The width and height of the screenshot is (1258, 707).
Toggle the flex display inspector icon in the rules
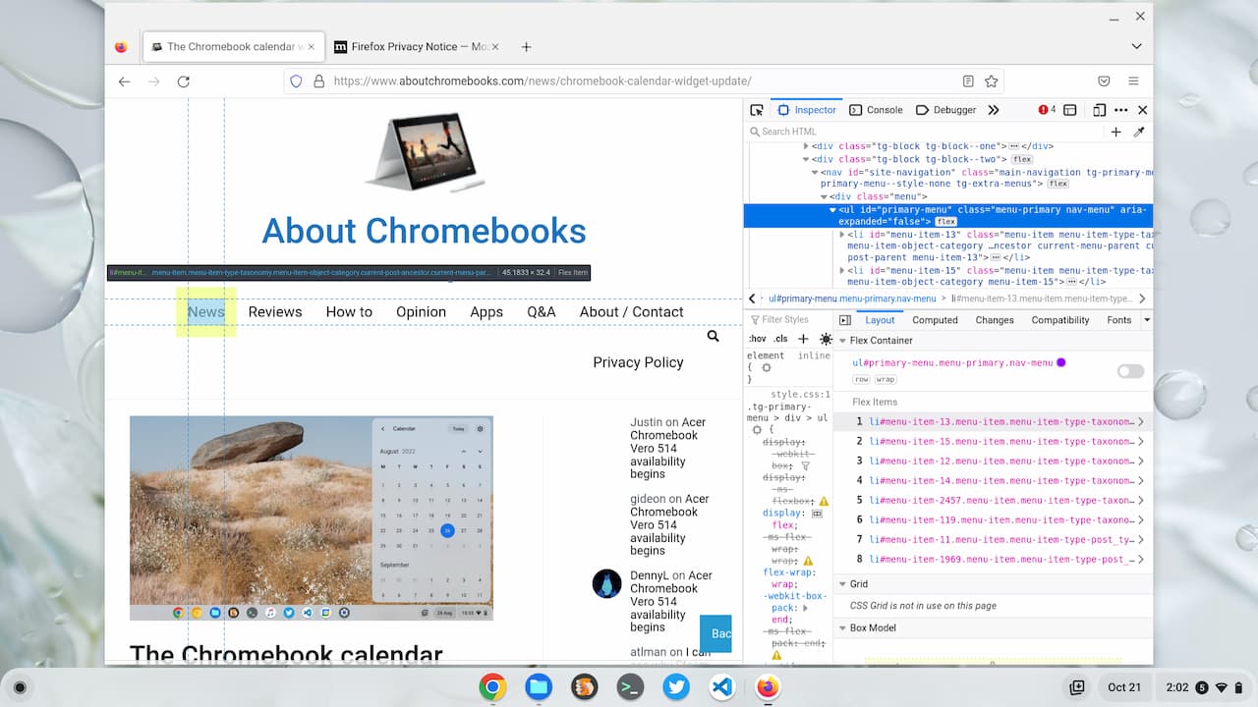[817, 513]
